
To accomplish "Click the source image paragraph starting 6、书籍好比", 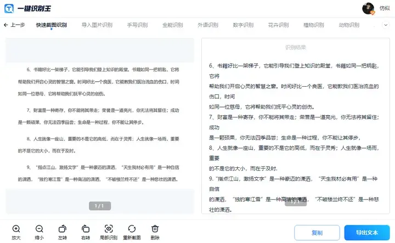I will (99, 82).
